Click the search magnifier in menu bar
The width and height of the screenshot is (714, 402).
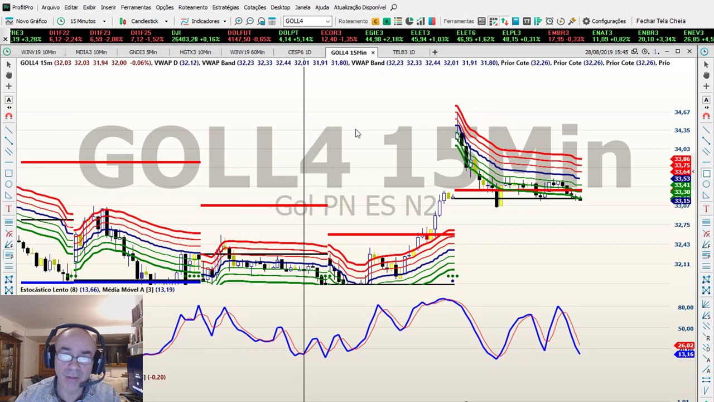394,7
